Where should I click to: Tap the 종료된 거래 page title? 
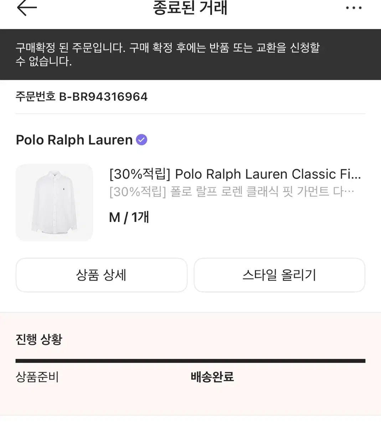pos(190,8)
